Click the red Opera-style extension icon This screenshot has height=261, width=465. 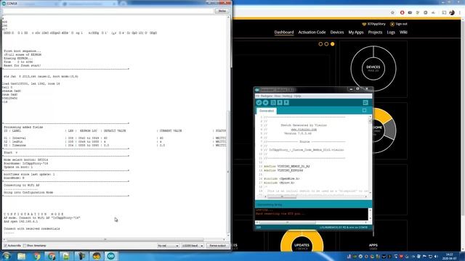click(402, 13)
